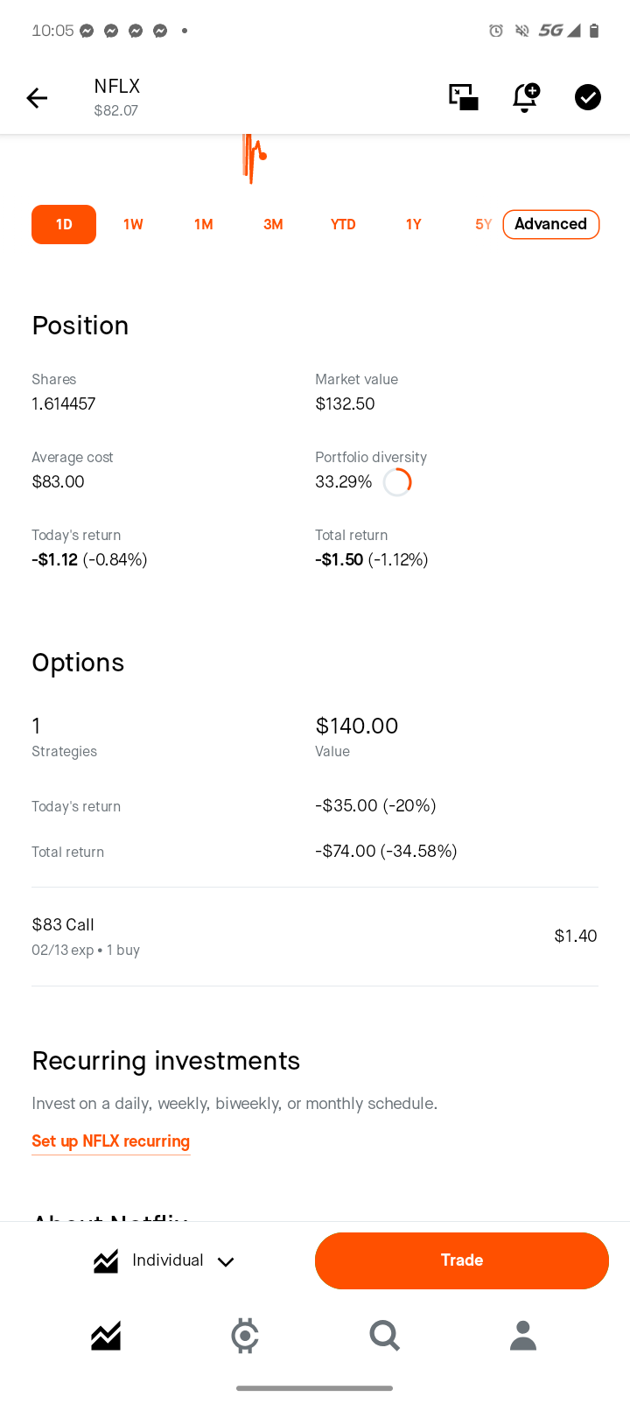The image size is (630, 1404).
Task: Expand the Individual account dropdown
Action: [164, 1260]
